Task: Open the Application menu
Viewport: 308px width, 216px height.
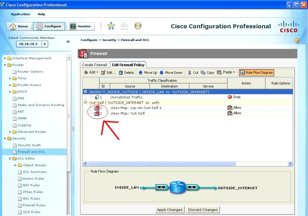Action: click(x=20, y=14)
